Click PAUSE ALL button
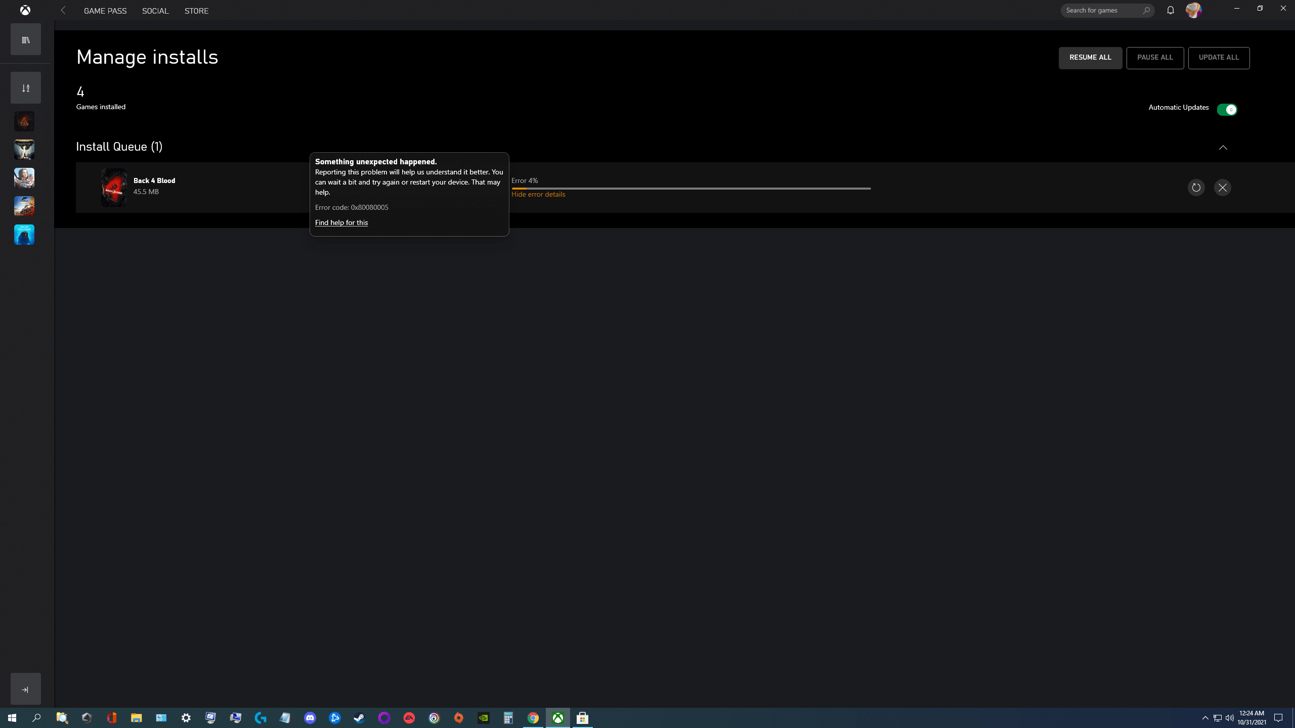 click(x=1154, y=58)
